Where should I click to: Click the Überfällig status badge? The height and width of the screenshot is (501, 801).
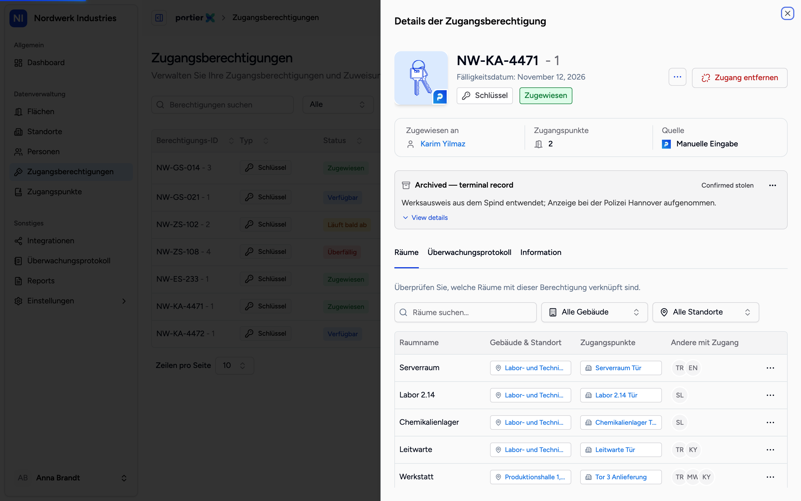pos(342,252)
